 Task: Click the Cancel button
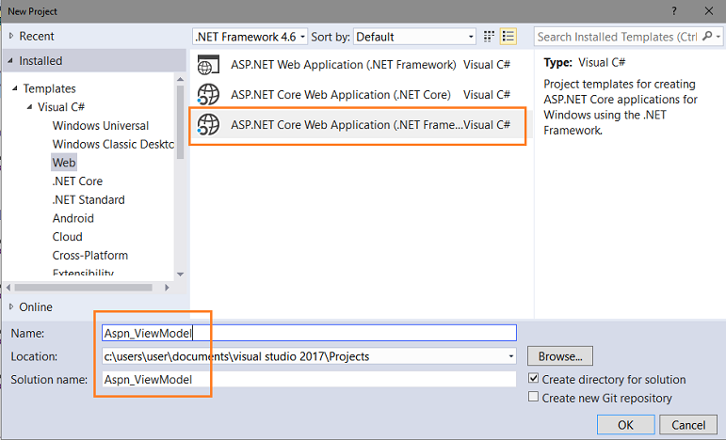click(x=688, y=425)
